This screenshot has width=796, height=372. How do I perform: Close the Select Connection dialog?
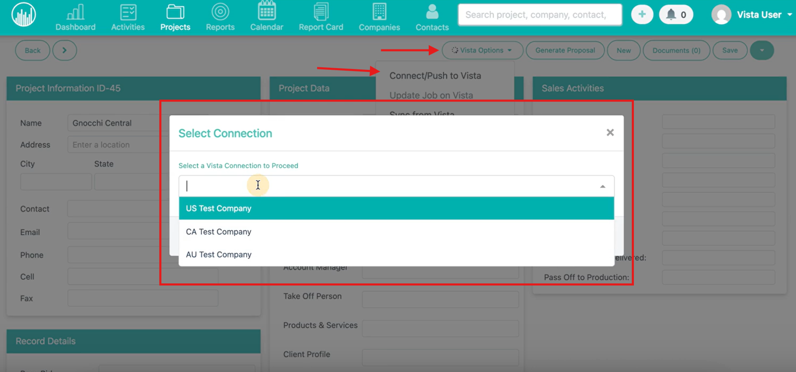[x=610, y=132]
